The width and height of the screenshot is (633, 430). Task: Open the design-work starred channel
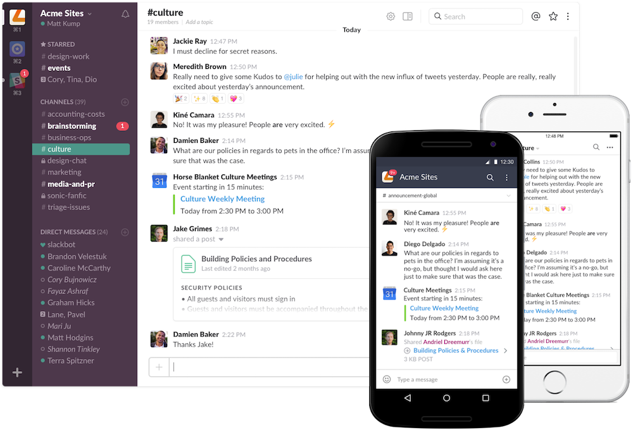[68, 56]
